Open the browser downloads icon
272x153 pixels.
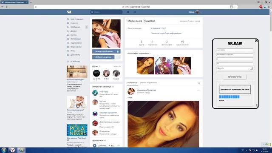(269, 7)
